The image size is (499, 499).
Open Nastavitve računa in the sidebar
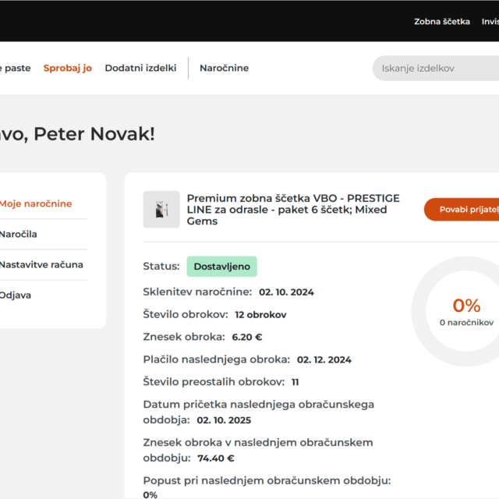coord(41,264)
